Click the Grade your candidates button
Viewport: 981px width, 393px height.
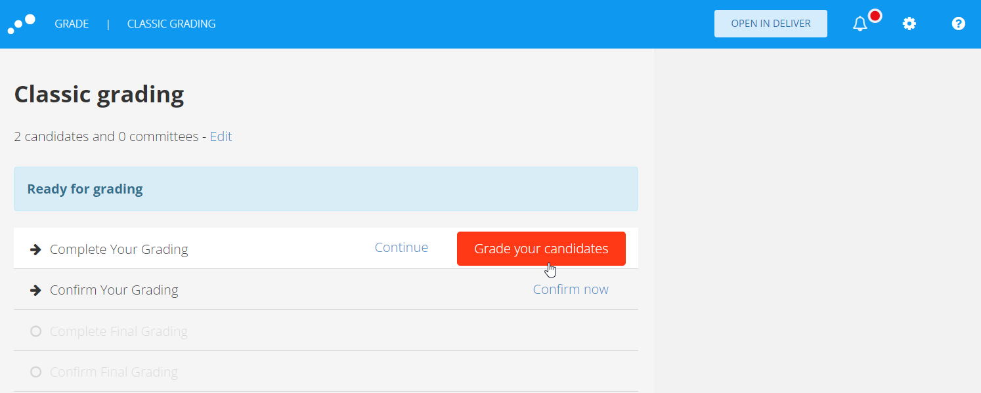(541, 249)
